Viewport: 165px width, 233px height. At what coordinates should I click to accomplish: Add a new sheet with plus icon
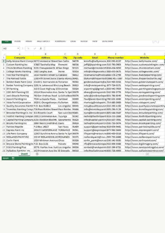37,154
